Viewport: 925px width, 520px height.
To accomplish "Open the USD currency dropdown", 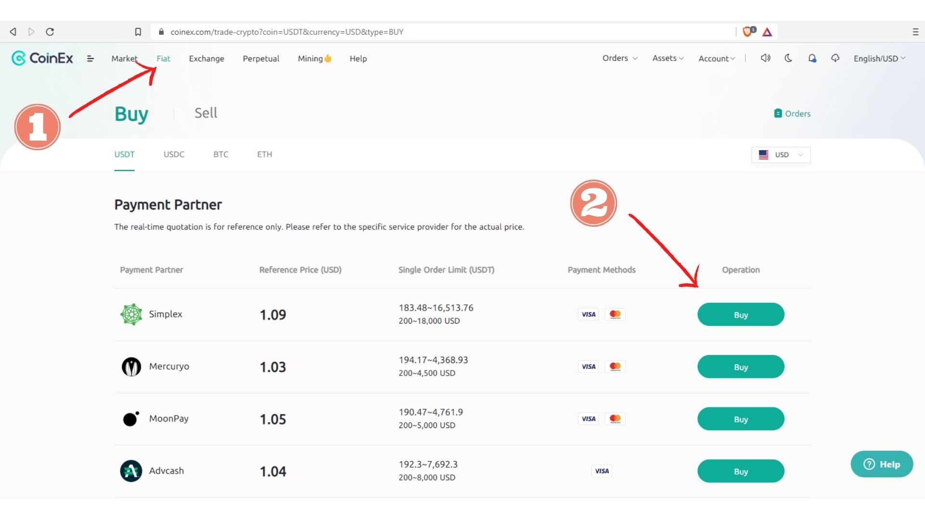I will click(781, 155).
